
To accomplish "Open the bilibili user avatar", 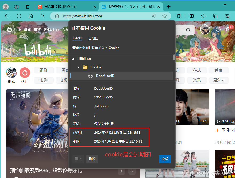I will (205, 29).
